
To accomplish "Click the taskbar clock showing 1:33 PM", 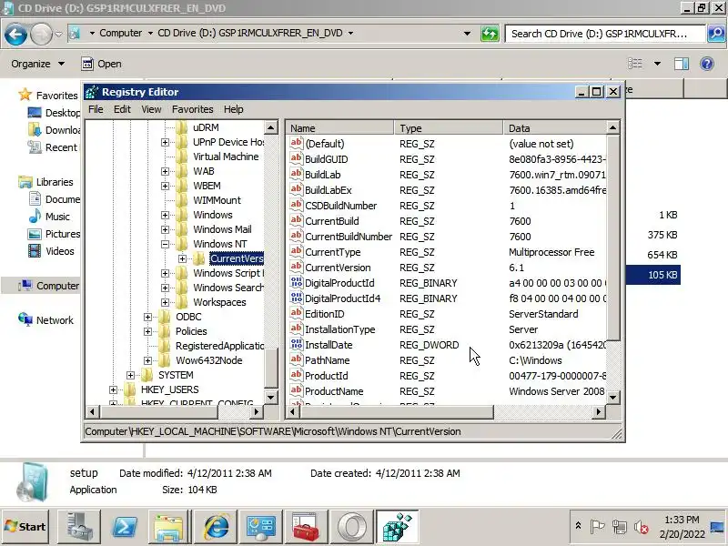I will [682, 519].
